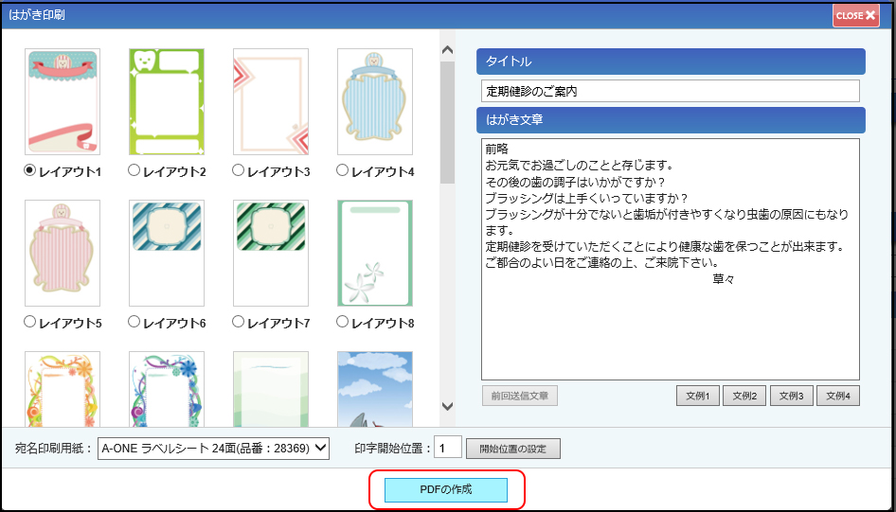The image size is (896, 512).
Task: Click the red chevron レイアウト3 thumbnail
Action: coord(271,101)
